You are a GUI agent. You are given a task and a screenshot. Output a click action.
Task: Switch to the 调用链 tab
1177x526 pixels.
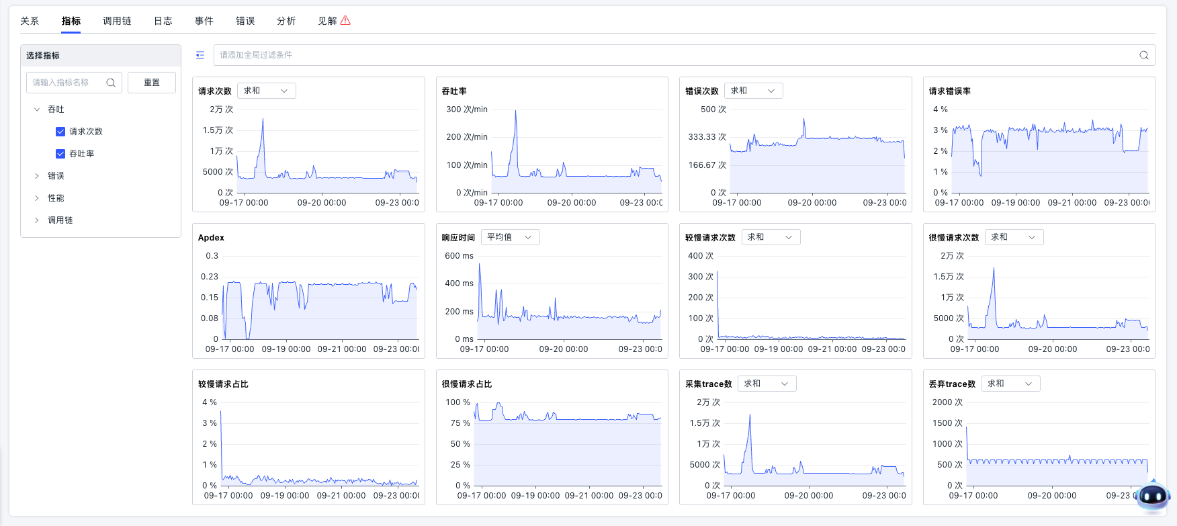pyautogui.click(x=117, y=21)
